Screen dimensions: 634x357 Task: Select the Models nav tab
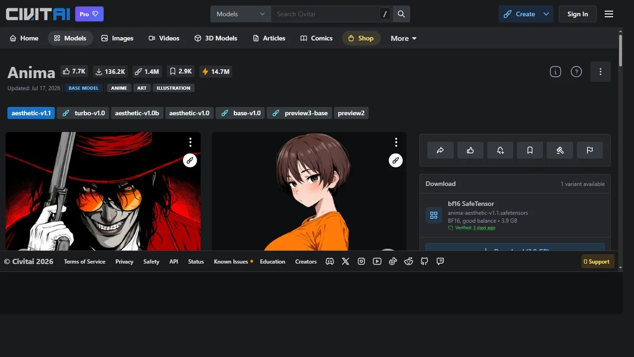tap(70, 38)
